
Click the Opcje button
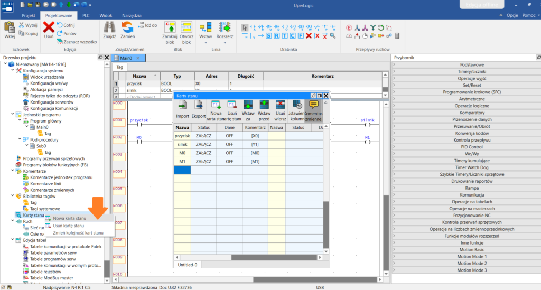point(512,15)
